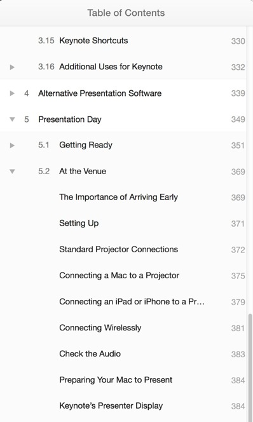Viewport: 253px width, 422px height.
Task: Expand chapter 4 Alternative Presentation Software
Action: click(x=12, y=93)
